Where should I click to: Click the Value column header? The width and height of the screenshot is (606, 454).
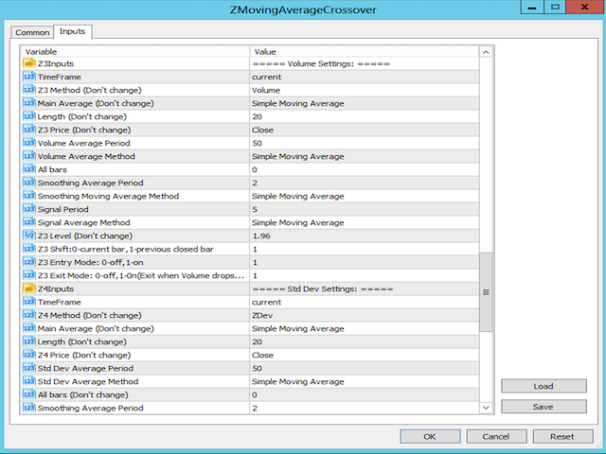[x=365, y=51]
